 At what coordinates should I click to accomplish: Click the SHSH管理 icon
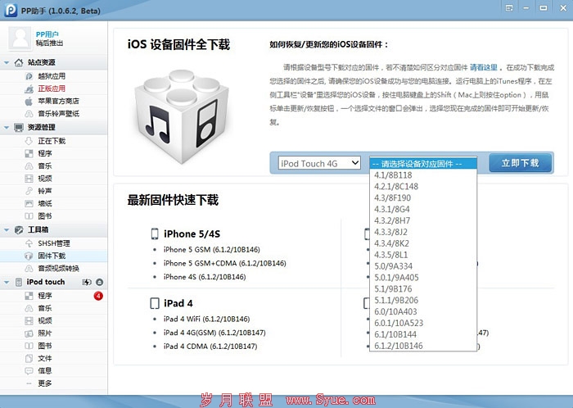click(x=29, y=243)
